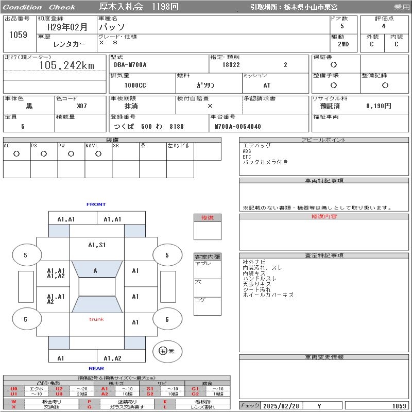Click the REAR label on car diagram
This screenshot has width=412, height=412.
click(x=96, y=368)
